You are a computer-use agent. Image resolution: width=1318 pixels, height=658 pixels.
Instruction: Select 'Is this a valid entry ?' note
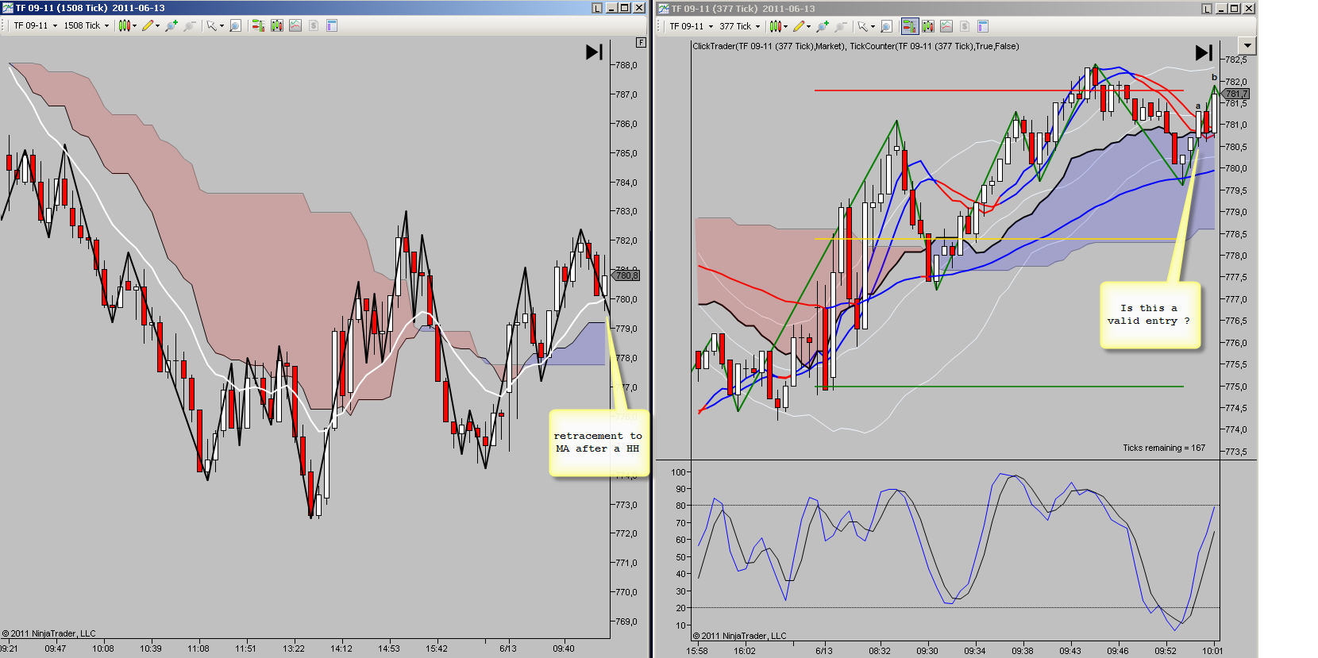(x=1150, y=315)
